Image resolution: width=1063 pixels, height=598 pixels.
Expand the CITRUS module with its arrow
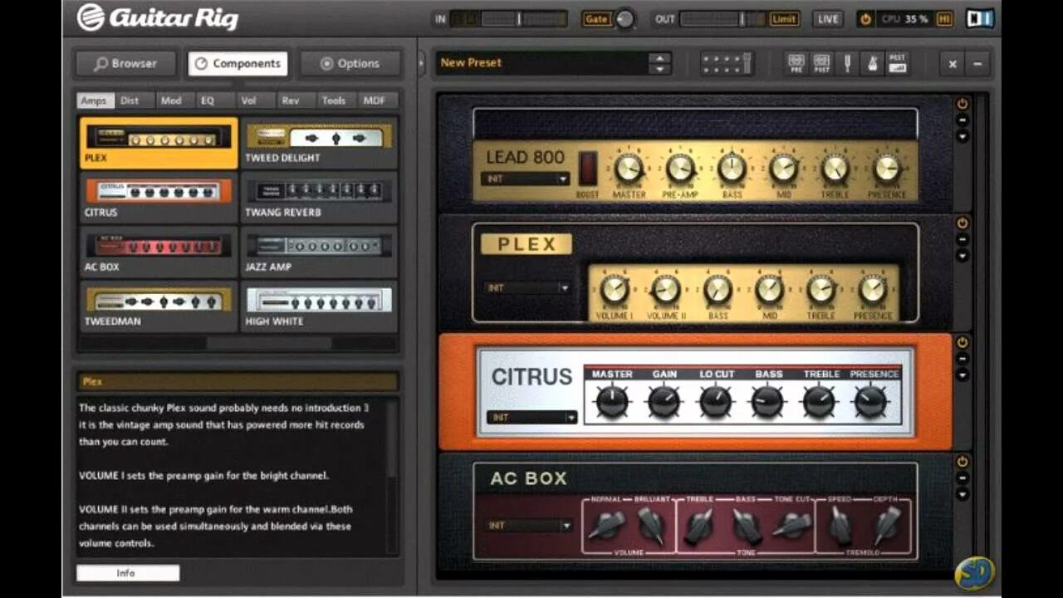coord(963,375)
